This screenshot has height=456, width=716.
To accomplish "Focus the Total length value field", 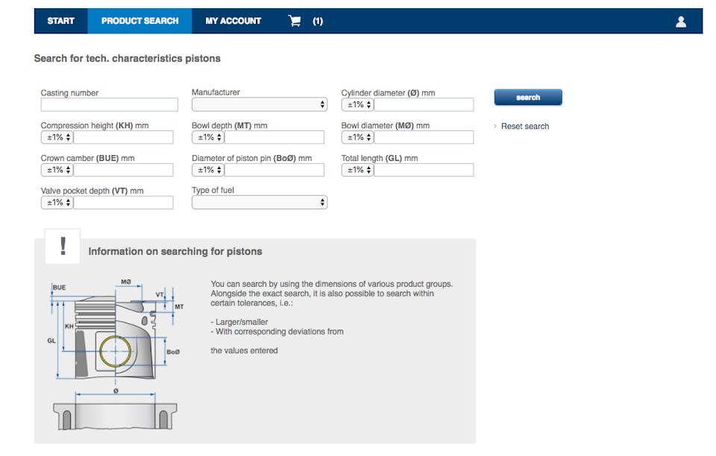I will (x=424, y=170).
